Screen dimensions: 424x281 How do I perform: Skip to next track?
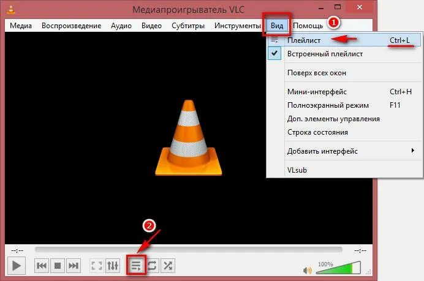pos(74,266)
